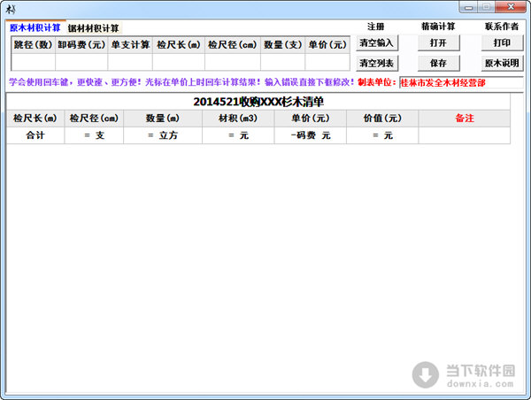Close the application window
Screen dimensions: 531x400
[511, 7]
